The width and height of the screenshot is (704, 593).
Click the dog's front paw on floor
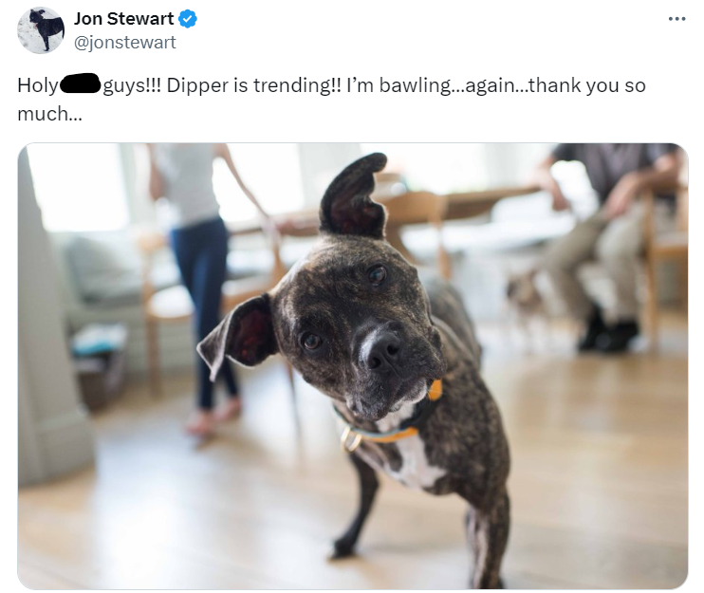point(343,547)
